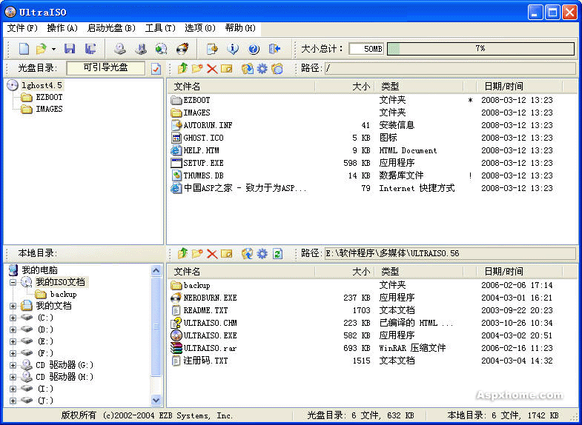This screenshot has width=582, height=425.
Task: Sort disc list by 日期/时间 column header
Action: [520, 87]
